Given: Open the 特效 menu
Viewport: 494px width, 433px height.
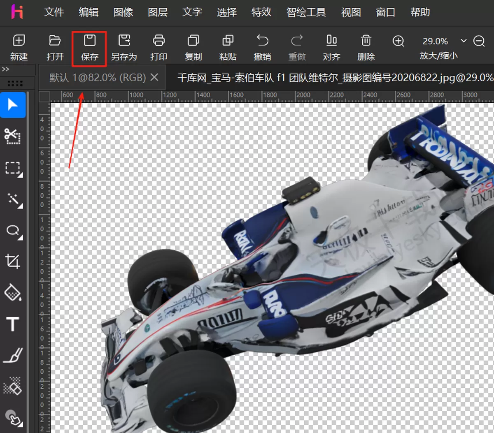Looking at the screenshot, I should [261, 12].
